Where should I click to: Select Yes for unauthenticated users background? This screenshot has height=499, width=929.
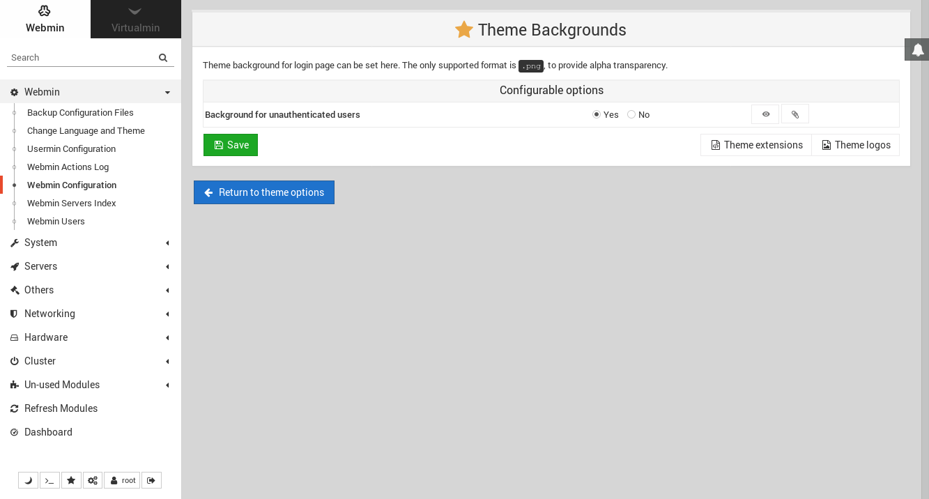pos(597,114)
